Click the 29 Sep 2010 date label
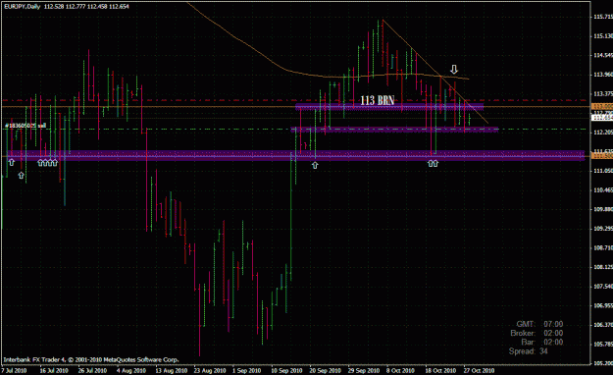This screenshot has height=375, width=613. [364, 370]
